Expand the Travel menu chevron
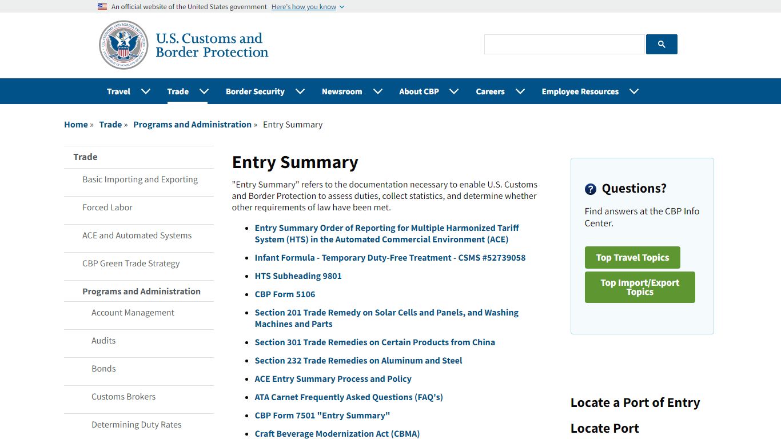 (146, 91)
